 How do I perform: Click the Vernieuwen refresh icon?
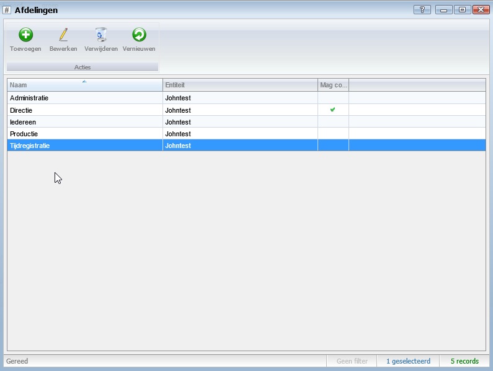tap(139, 35)
